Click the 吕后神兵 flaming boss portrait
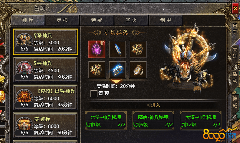 tap(24, 97)
